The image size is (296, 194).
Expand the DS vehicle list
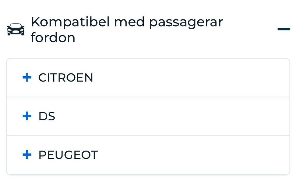[148, 116]
